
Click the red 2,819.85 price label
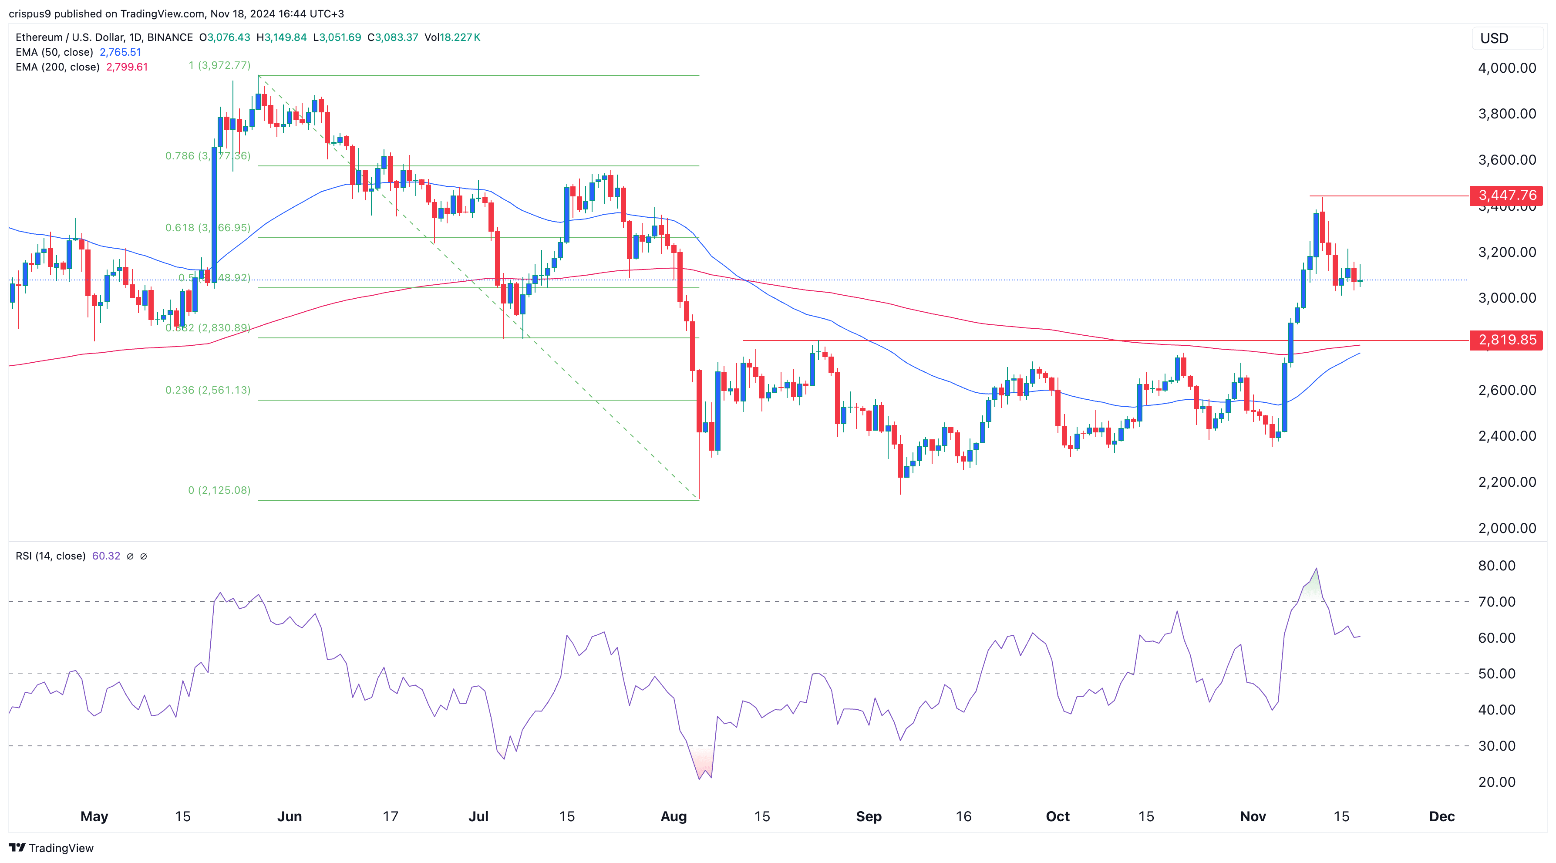click(x=1506, y=340)
